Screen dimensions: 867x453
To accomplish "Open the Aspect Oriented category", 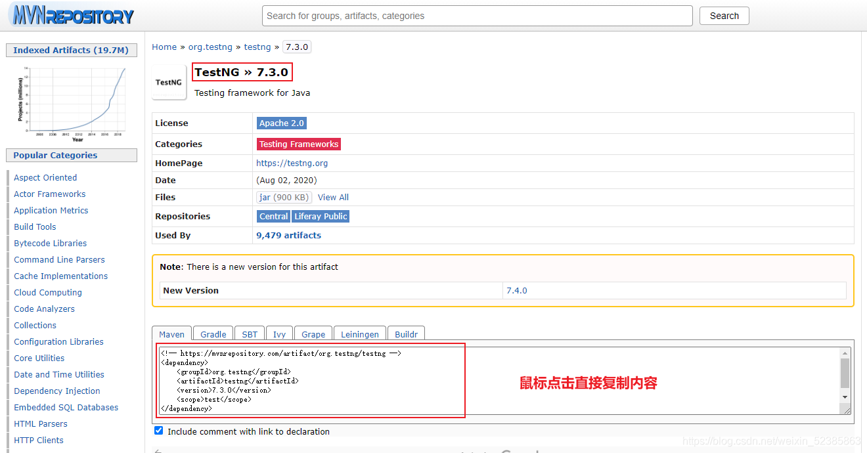I will pyautogui.click(x=45, y=177).
